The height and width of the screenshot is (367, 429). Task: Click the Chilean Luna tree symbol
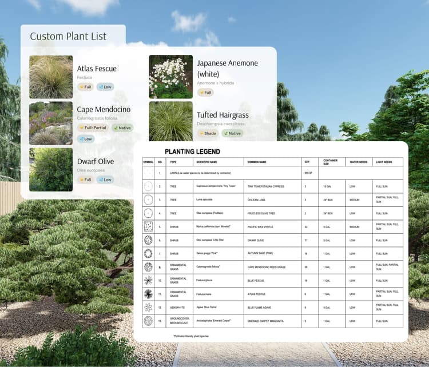(x=148, y=200)
